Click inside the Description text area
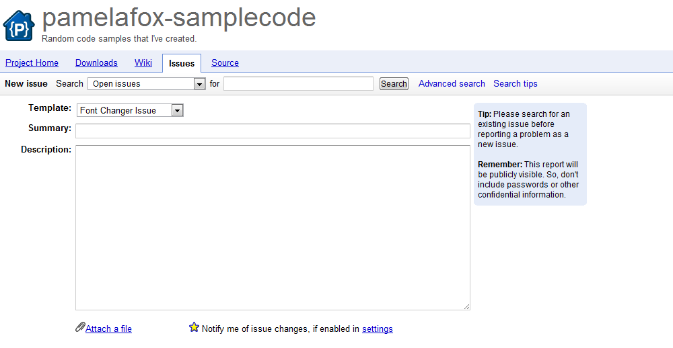The image size is (673, 348). tap(273, 228)
